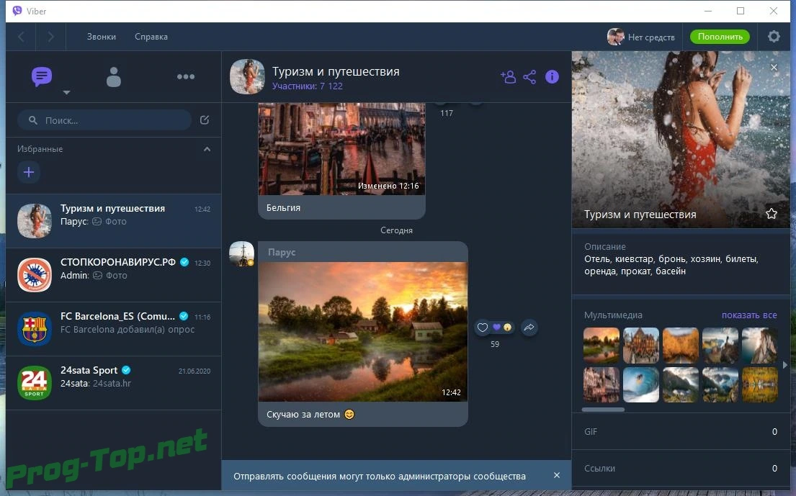
Task: Open the Звонки menu
Action: 102,37
